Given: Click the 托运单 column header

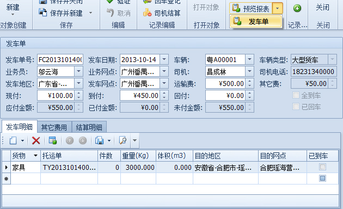Looking at the screenshot, I should pyautogui.click(x=69, y=156).
